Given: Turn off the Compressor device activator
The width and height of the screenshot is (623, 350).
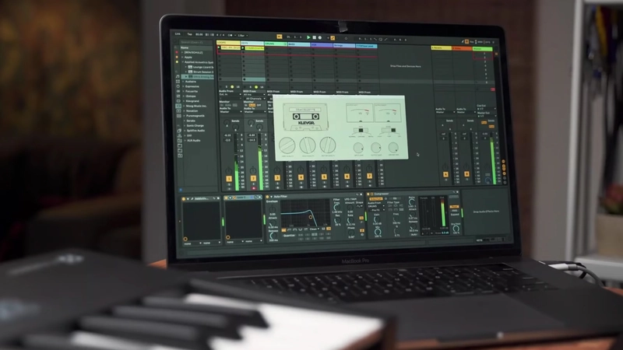Looking at the screenshot, I should (x=368, y=194).
